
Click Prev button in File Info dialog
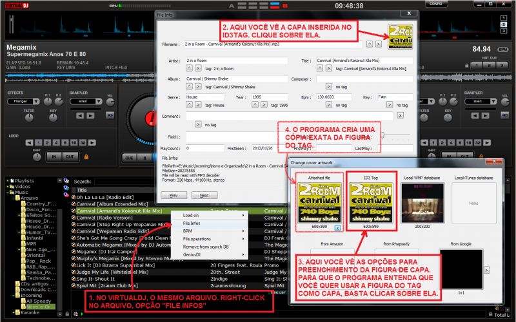coord(174,195)
